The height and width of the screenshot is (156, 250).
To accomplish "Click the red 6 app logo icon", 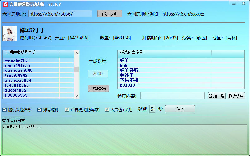I will (5, 4).
